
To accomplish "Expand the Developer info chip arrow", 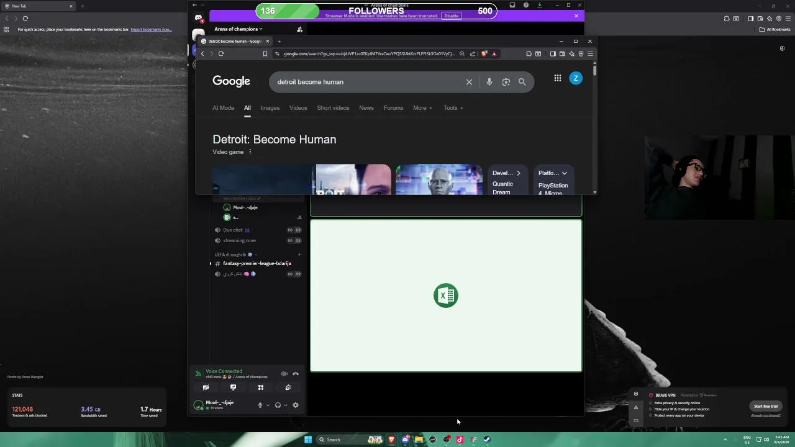I will [x=519, y=173].
